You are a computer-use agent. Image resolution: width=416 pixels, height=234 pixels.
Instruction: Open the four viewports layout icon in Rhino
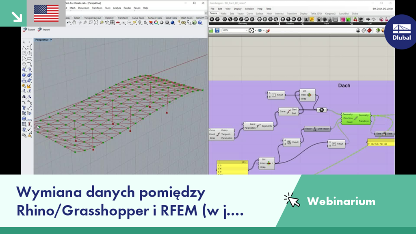[112, 23]
